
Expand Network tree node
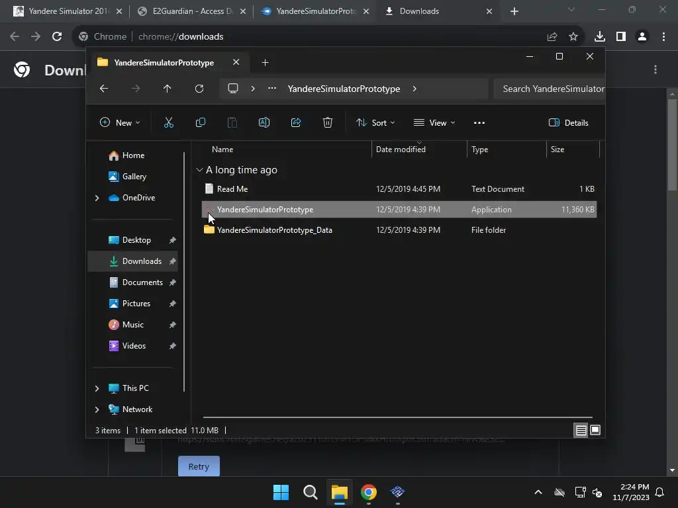coord(97,409)
